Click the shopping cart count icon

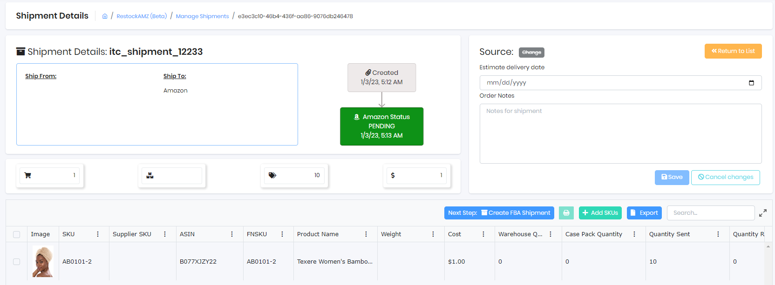coord(27,175)
